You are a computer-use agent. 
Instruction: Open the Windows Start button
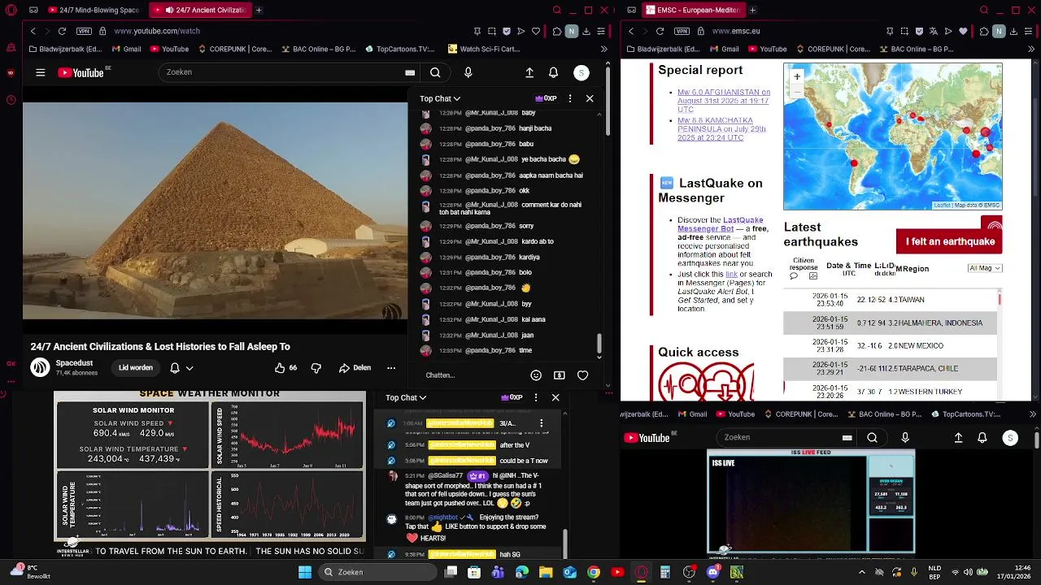click(x=305, y=572)
